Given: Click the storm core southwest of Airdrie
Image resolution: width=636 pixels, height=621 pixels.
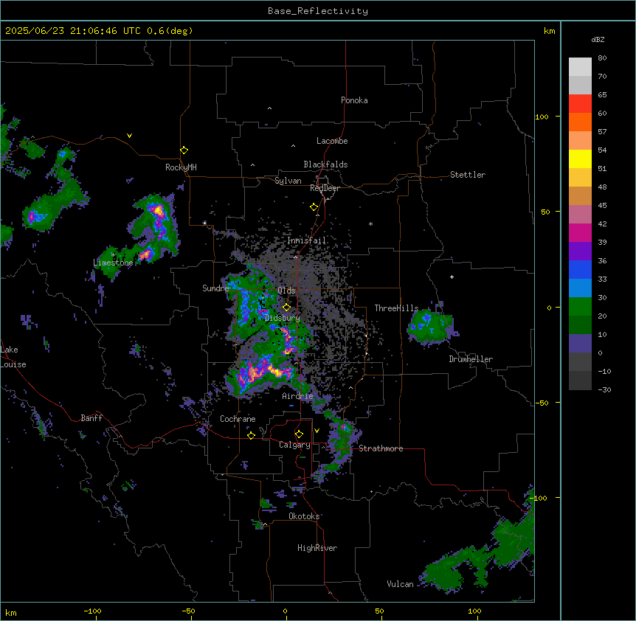Looking at the screenshot, I should click(x=262, y=373).
